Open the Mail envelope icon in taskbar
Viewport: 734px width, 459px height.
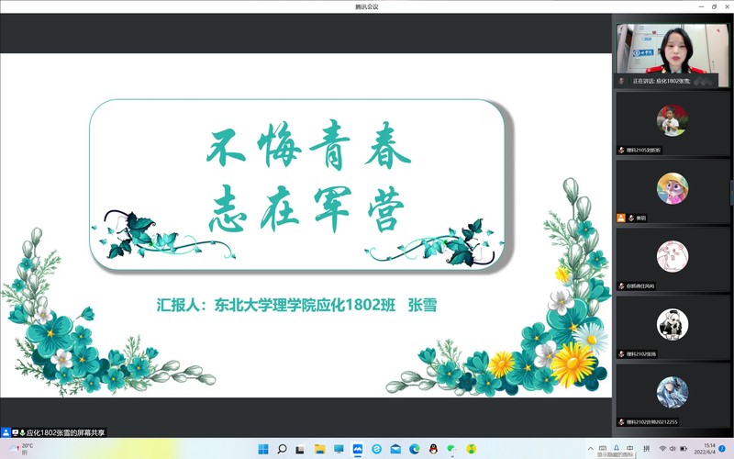tap(395, 449)
